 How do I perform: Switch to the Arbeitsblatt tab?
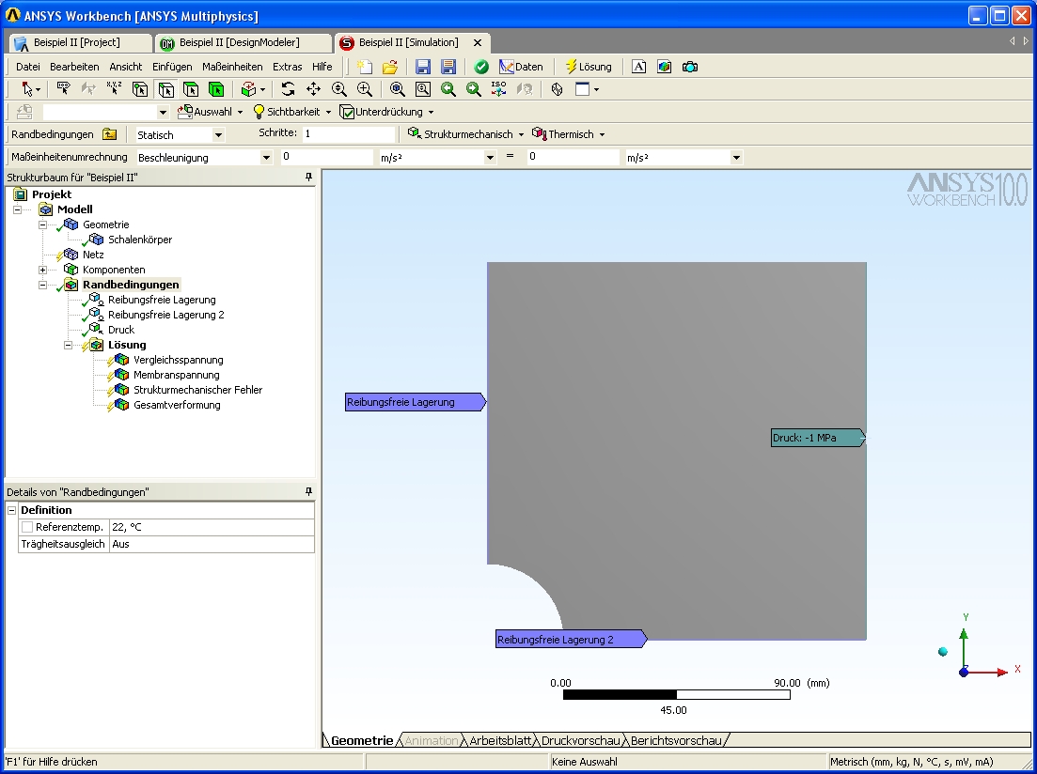(x=500, y=740)
